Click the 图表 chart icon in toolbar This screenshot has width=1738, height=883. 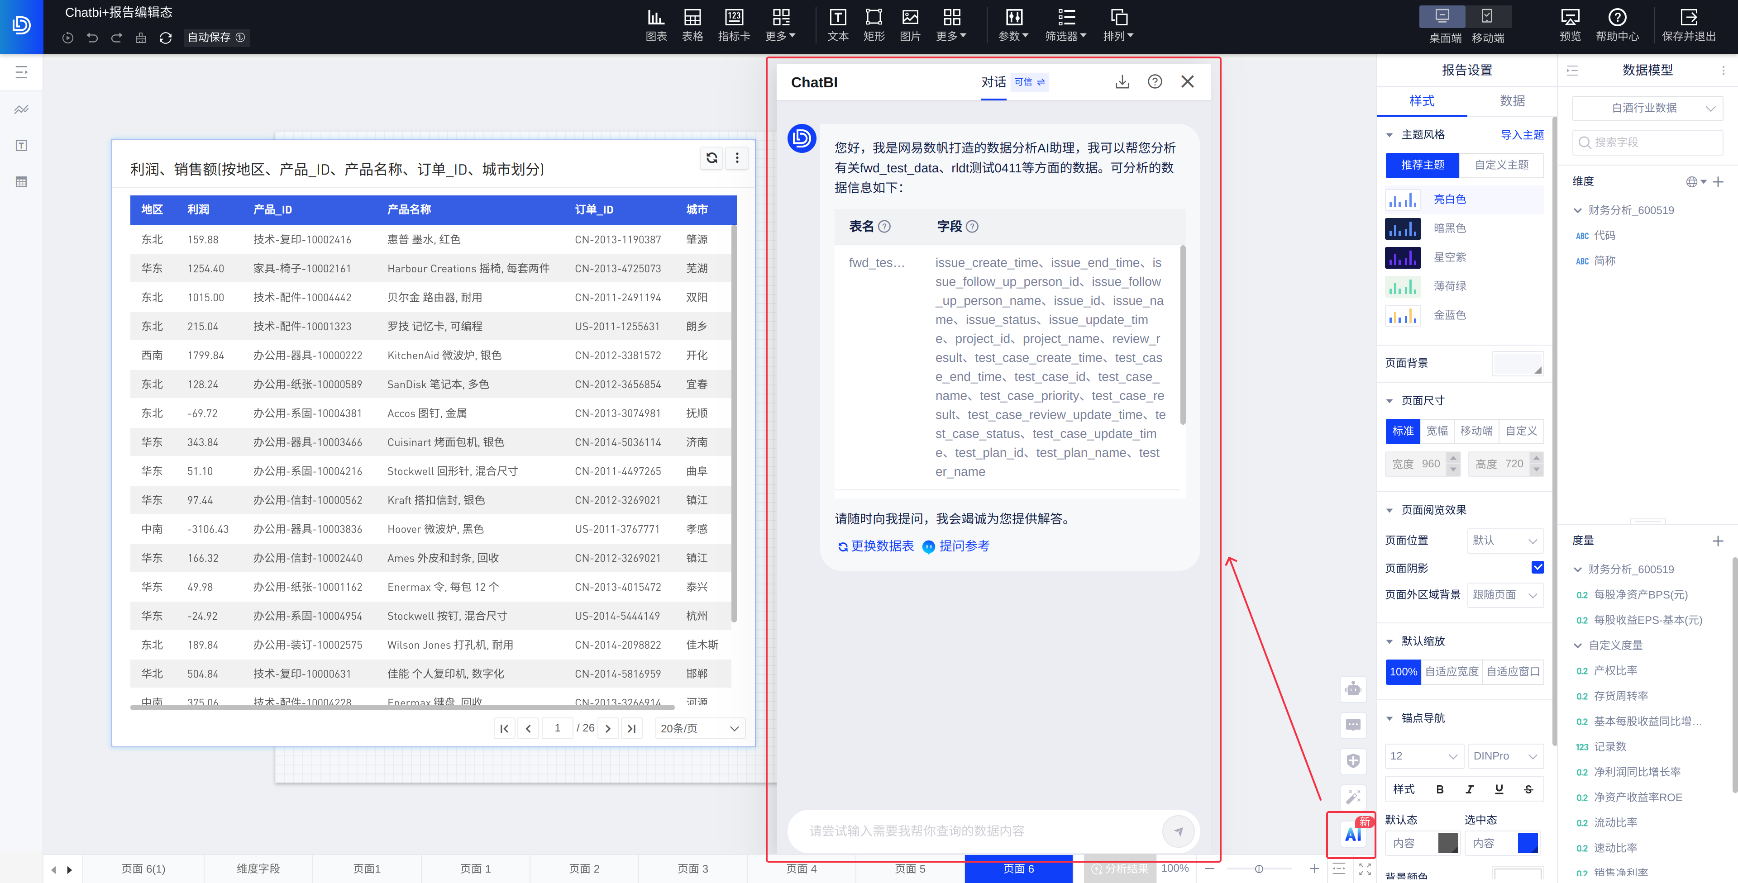(x=655, y=24)
